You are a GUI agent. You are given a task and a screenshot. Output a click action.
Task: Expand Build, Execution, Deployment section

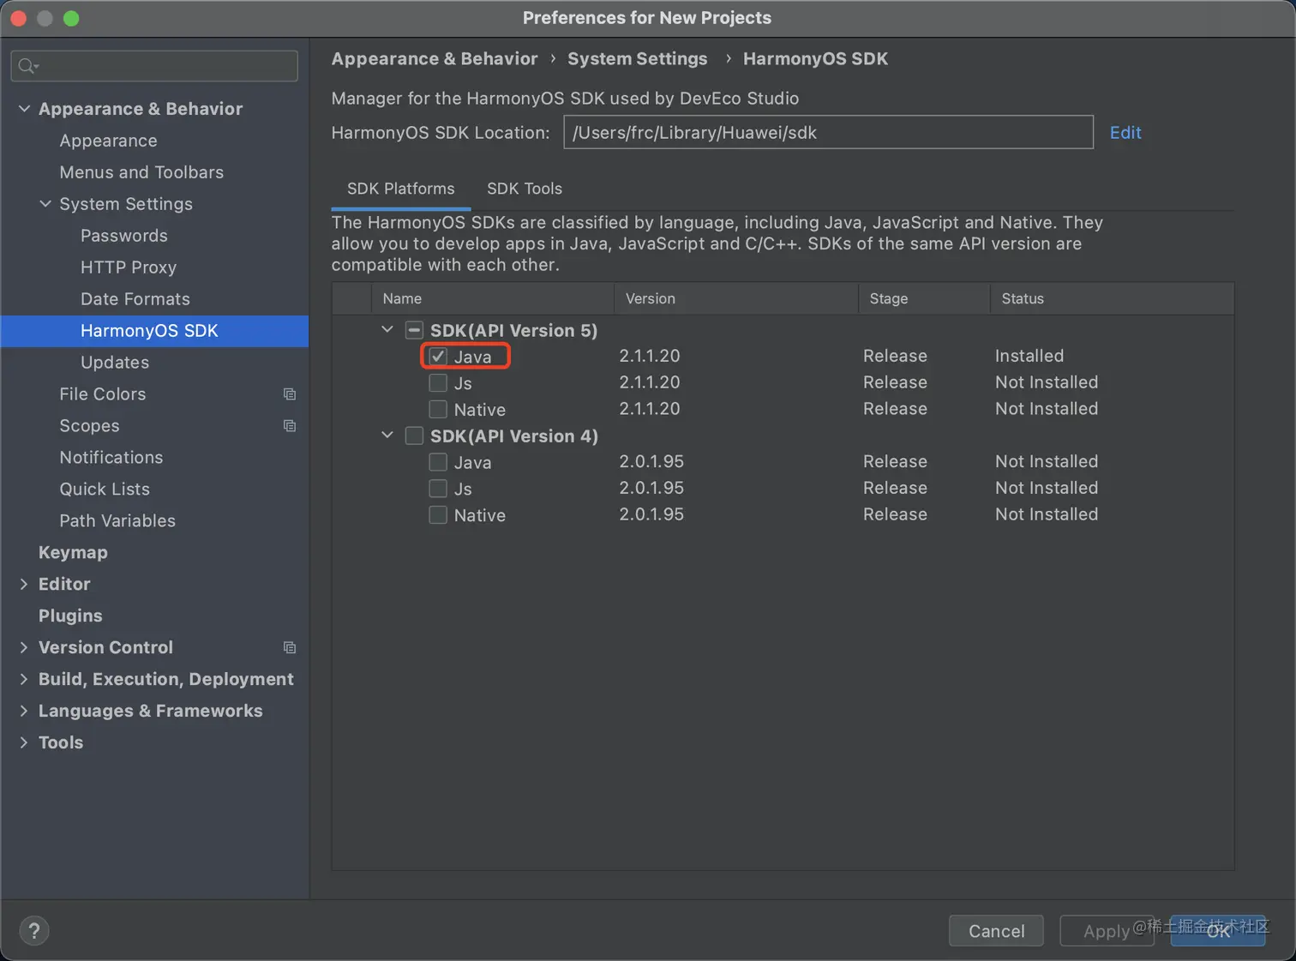pyautogui.click(x=24, y=679)
